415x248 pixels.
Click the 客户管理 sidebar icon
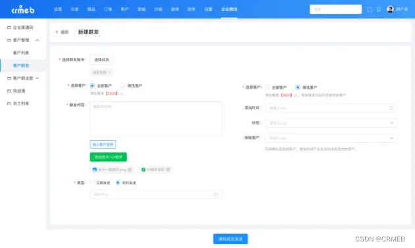click(x=9, y=40)
